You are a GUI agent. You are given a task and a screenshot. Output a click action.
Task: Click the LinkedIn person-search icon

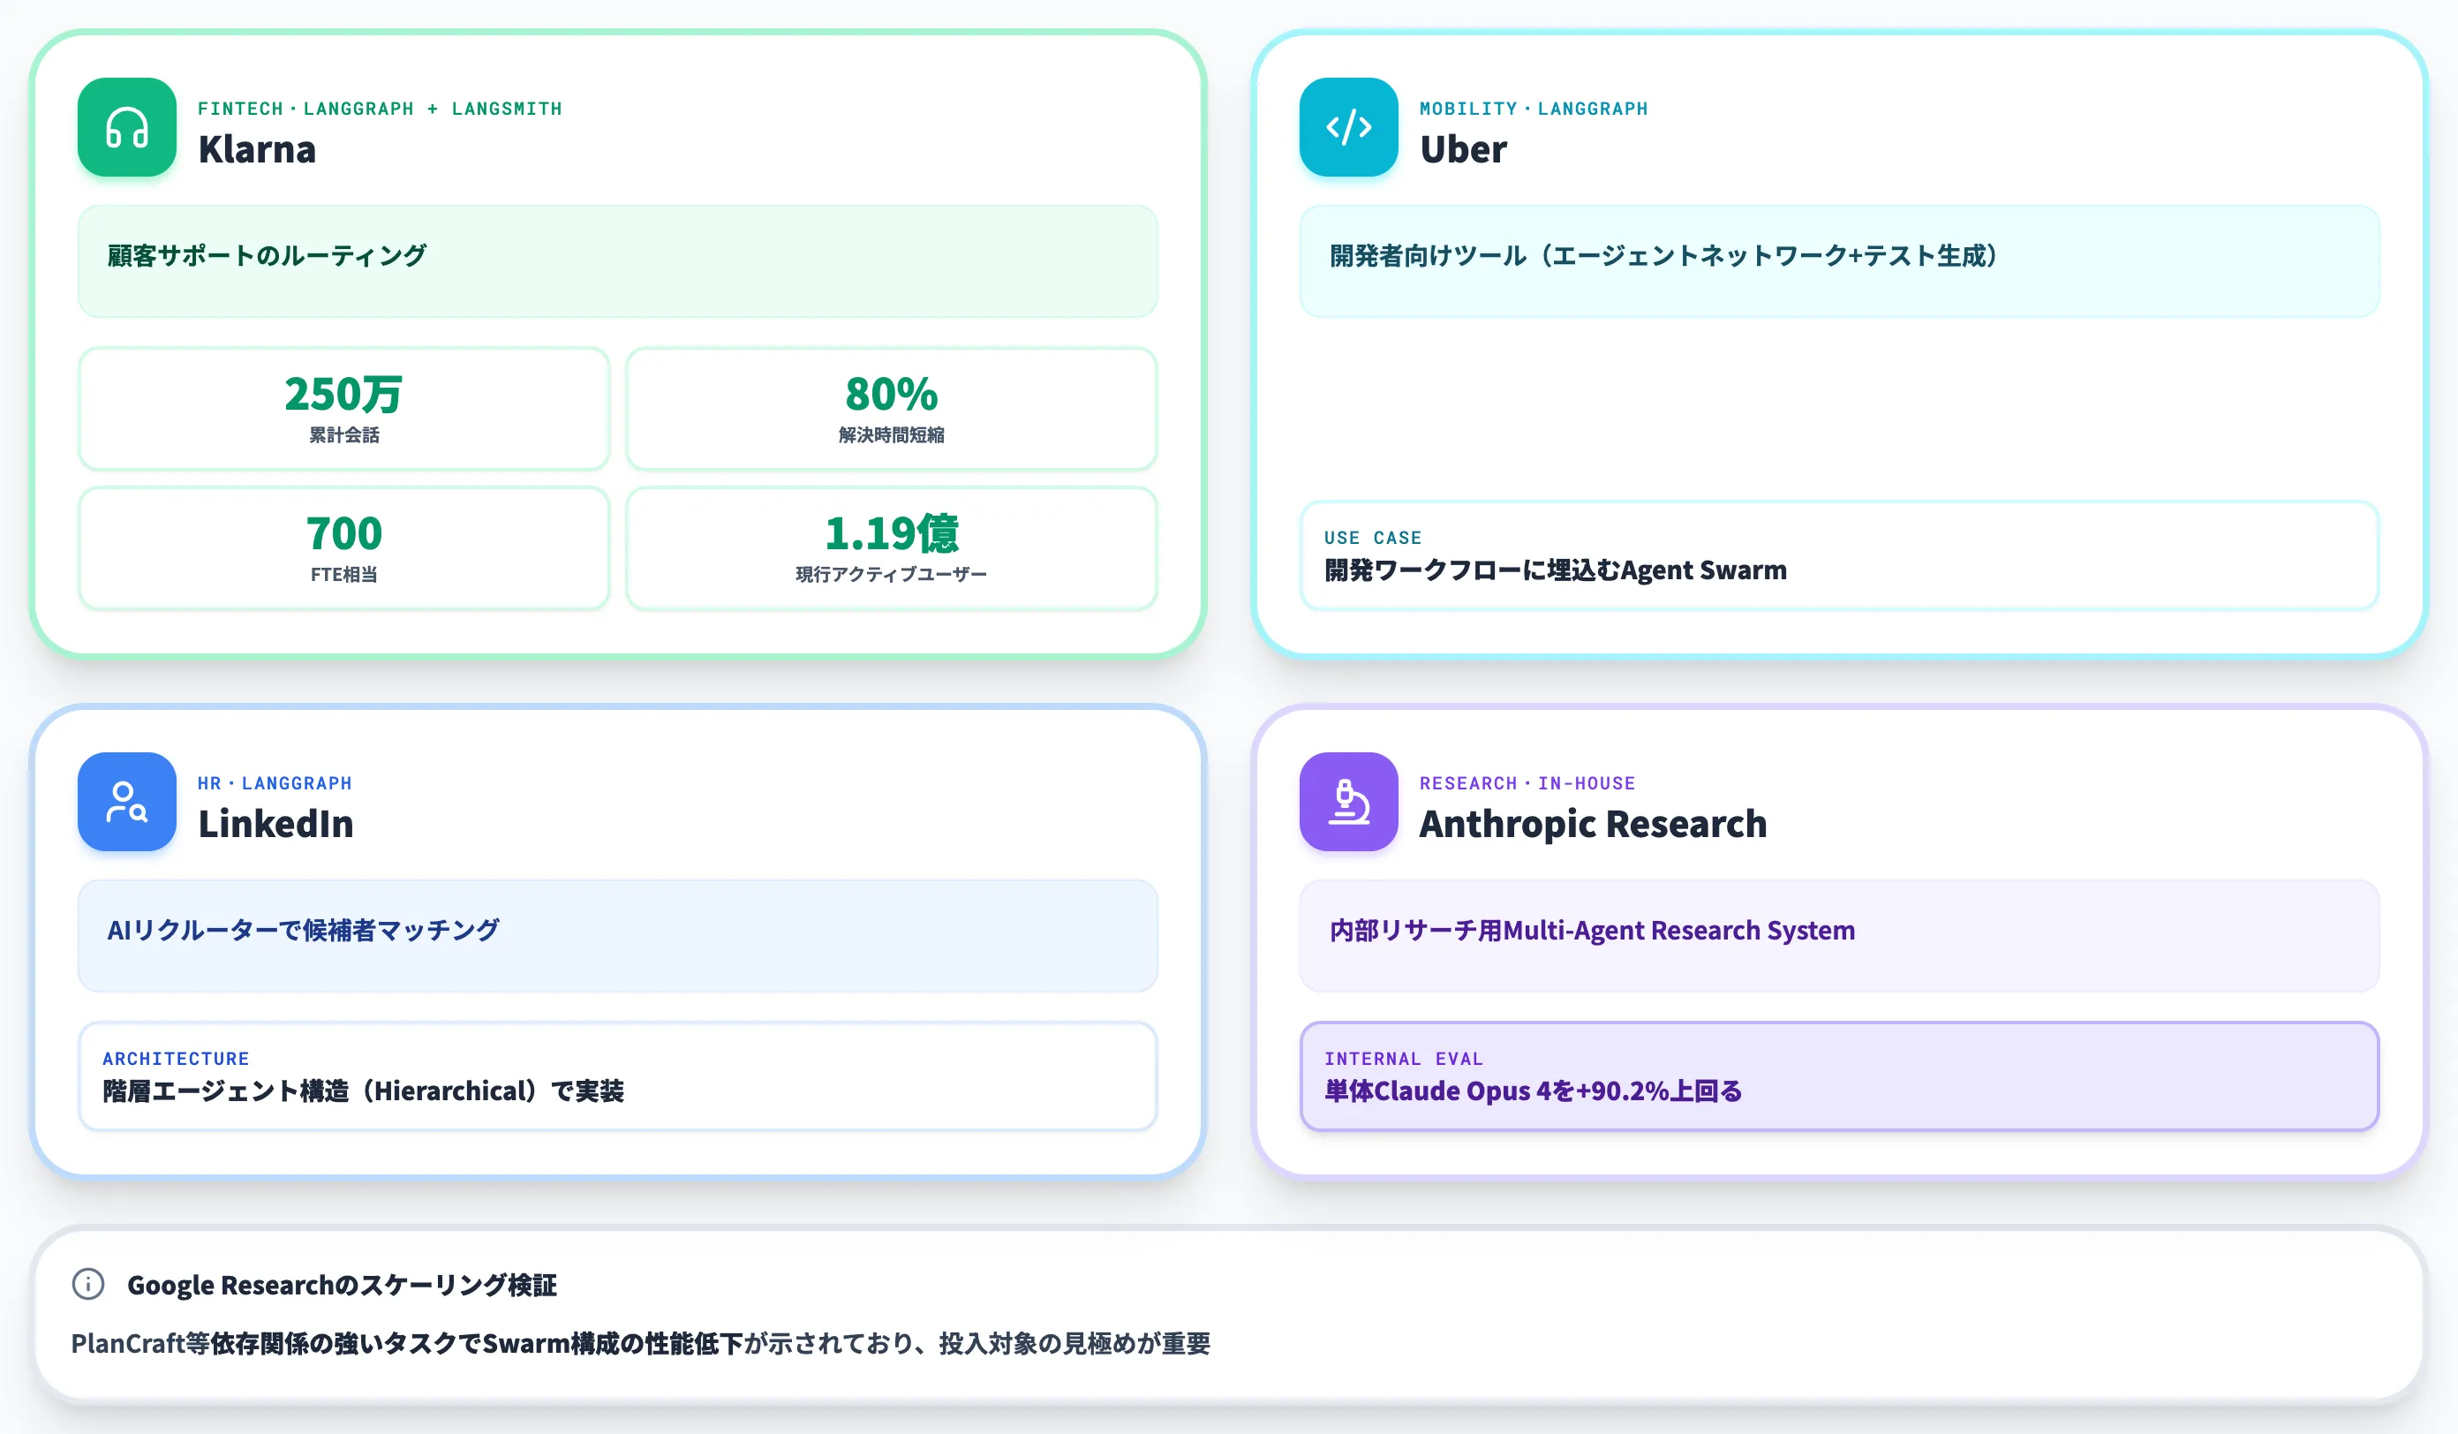coord(127,801)
